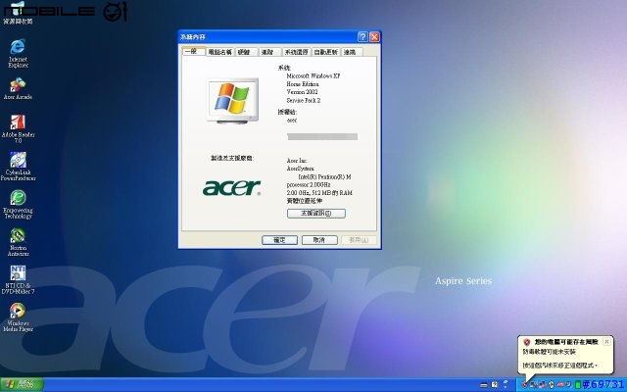
Task: Launch Windows Media Player shortcut
Action: pyautogui.click(x=18, y=318)
